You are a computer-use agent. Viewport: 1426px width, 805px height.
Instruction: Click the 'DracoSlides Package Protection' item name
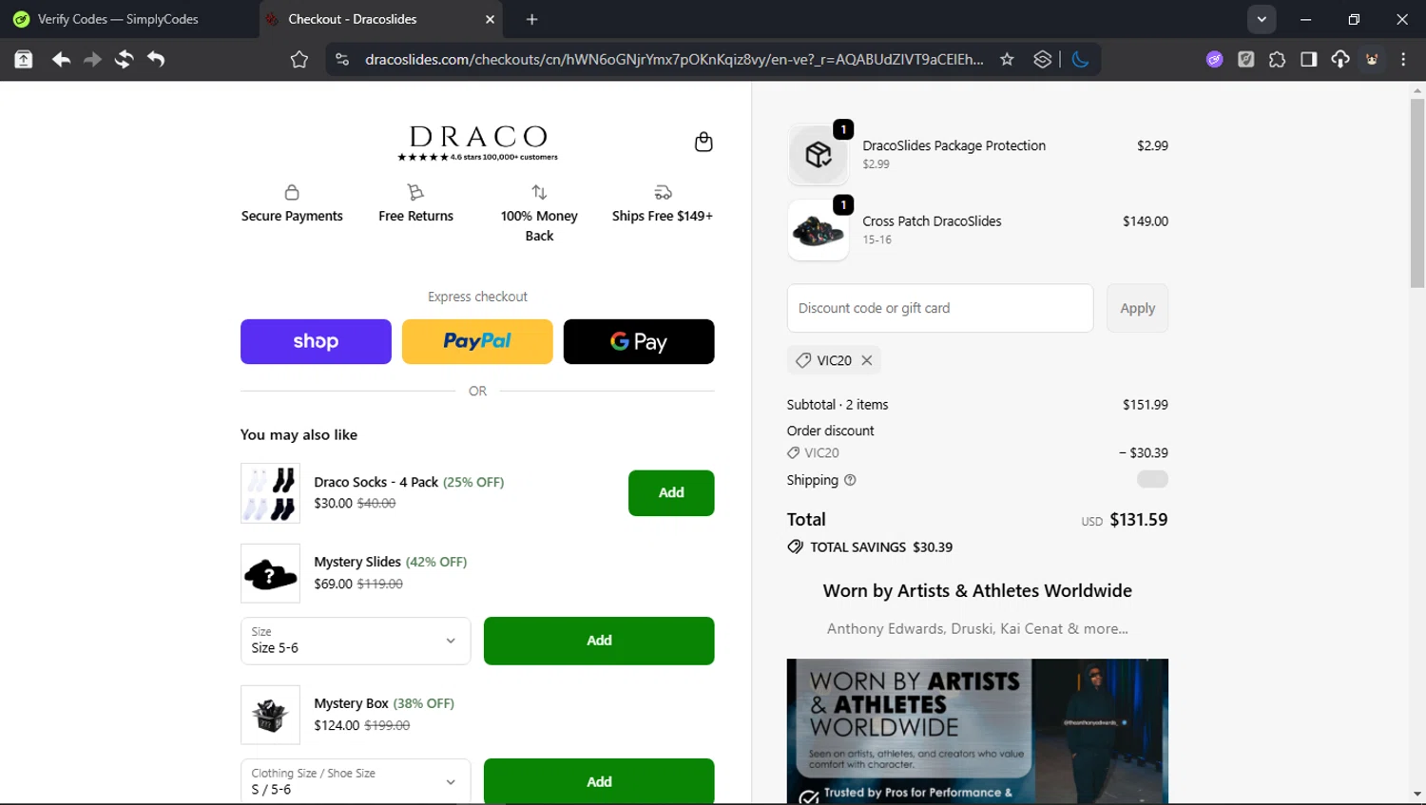point(954,145)
